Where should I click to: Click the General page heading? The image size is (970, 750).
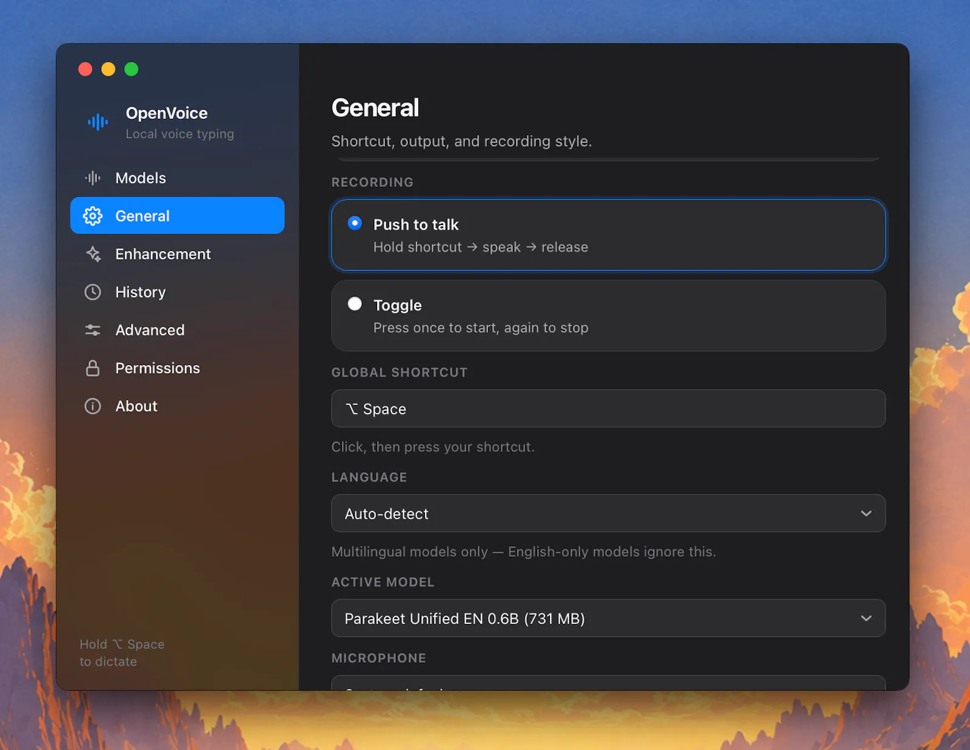coord(375,108)
